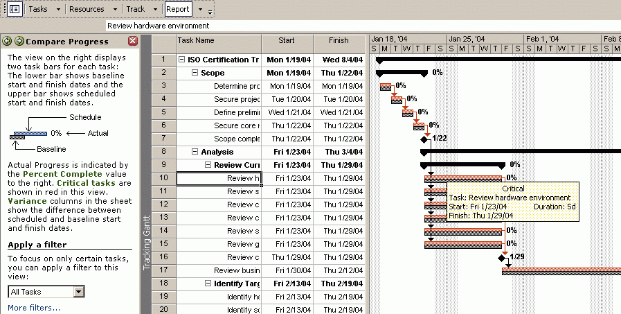
Task: Close the Compare Progress side pane
Action: [133, 41]
